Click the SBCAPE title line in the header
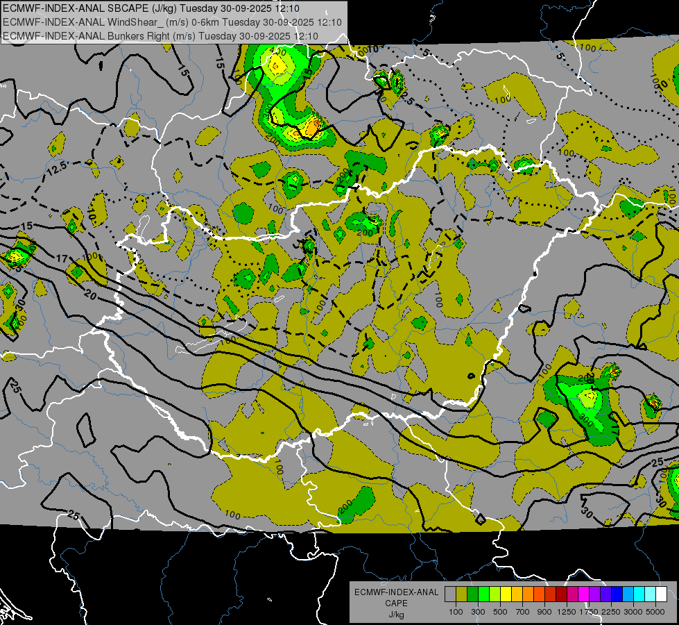Screen dimensions: 679x625 pyautogui.click(x=151, y=8)
